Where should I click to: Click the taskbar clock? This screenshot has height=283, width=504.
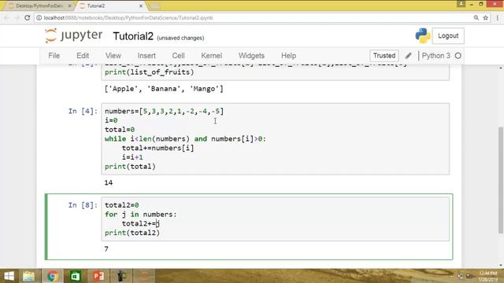(488, 276)
